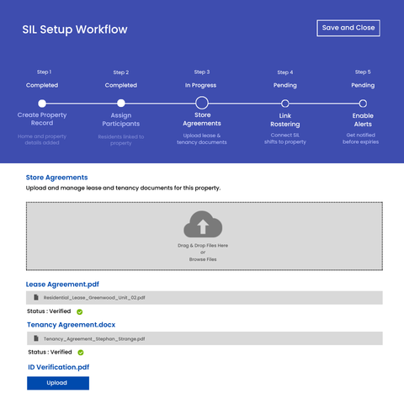
Task: Click the Link Rostering step label
Action: [x=285, y=120]
